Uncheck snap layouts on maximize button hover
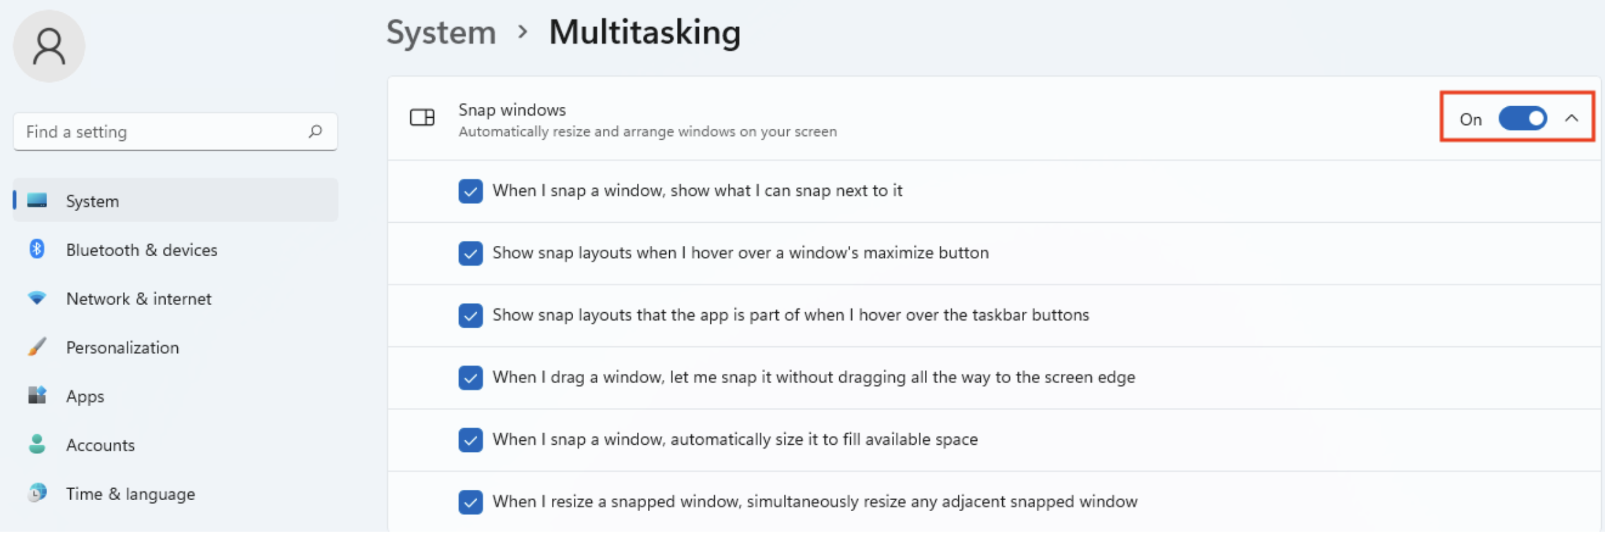Viewport: 1605px width, 533px height. (471, 253)
